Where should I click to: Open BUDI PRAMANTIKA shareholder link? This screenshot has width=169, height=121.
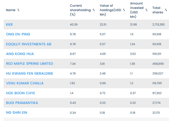[22, 103]
